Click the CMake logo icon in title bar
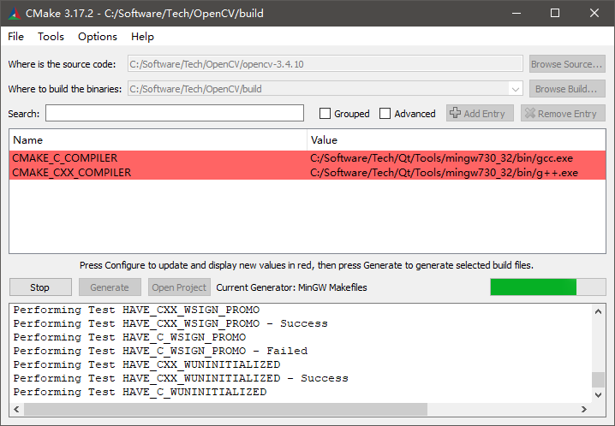 pos(14,14)
